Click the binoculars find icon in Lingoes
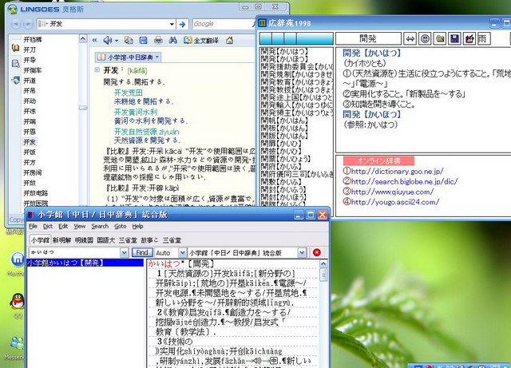 (173, 40)
